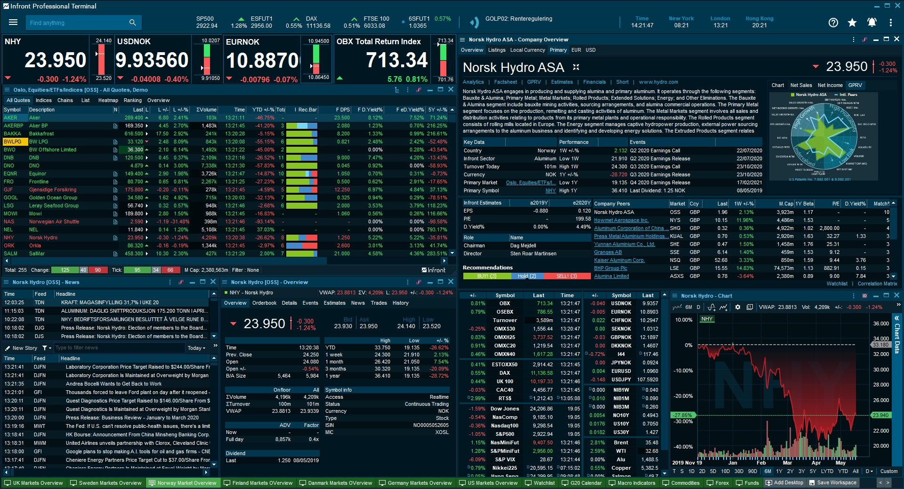Viewport: 904px width, 489px height.
Task: Toggle link-group icon in Company Overview window
Action: click(x=864, y=39)
